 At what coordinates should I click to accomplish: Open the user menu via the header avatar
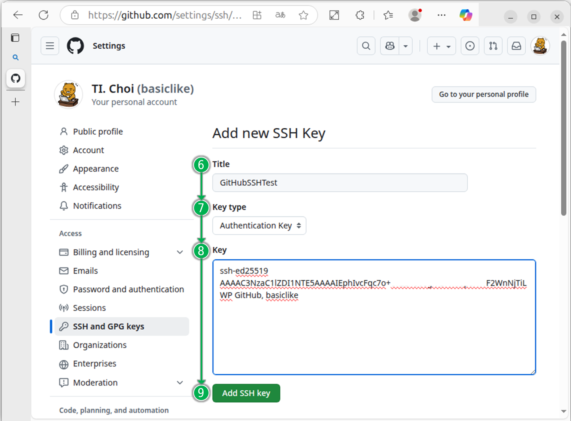pyautogui.click(x=540, y=46)
